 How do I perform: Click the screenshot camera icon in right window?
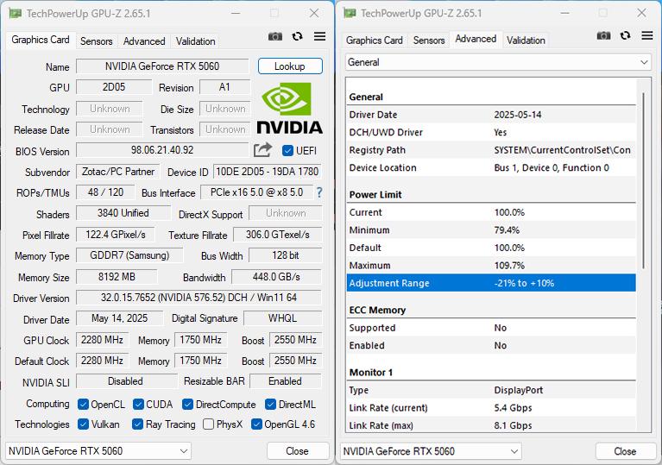point(603,36)
